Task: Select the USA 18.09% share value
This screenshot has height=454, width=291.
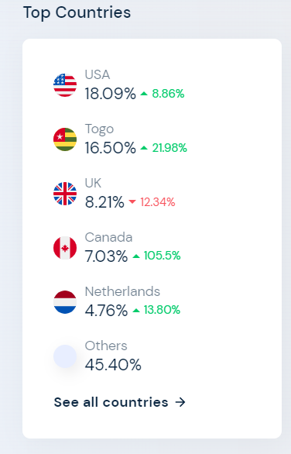Action: point(110,94)
